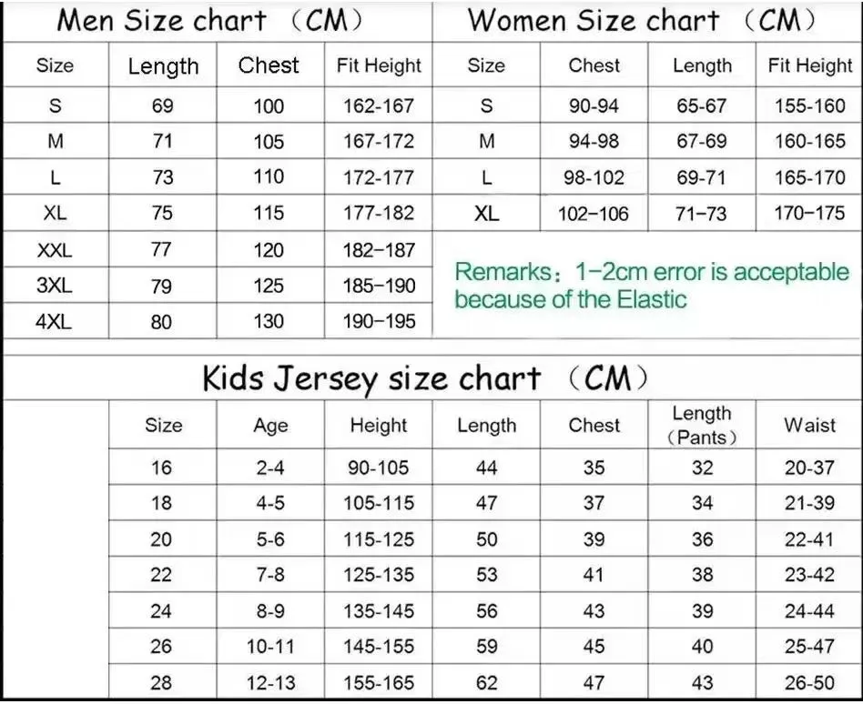Select kids height 125-135 cell
The height and width of the screenshot is (704, 863).
tap(379, 575)
